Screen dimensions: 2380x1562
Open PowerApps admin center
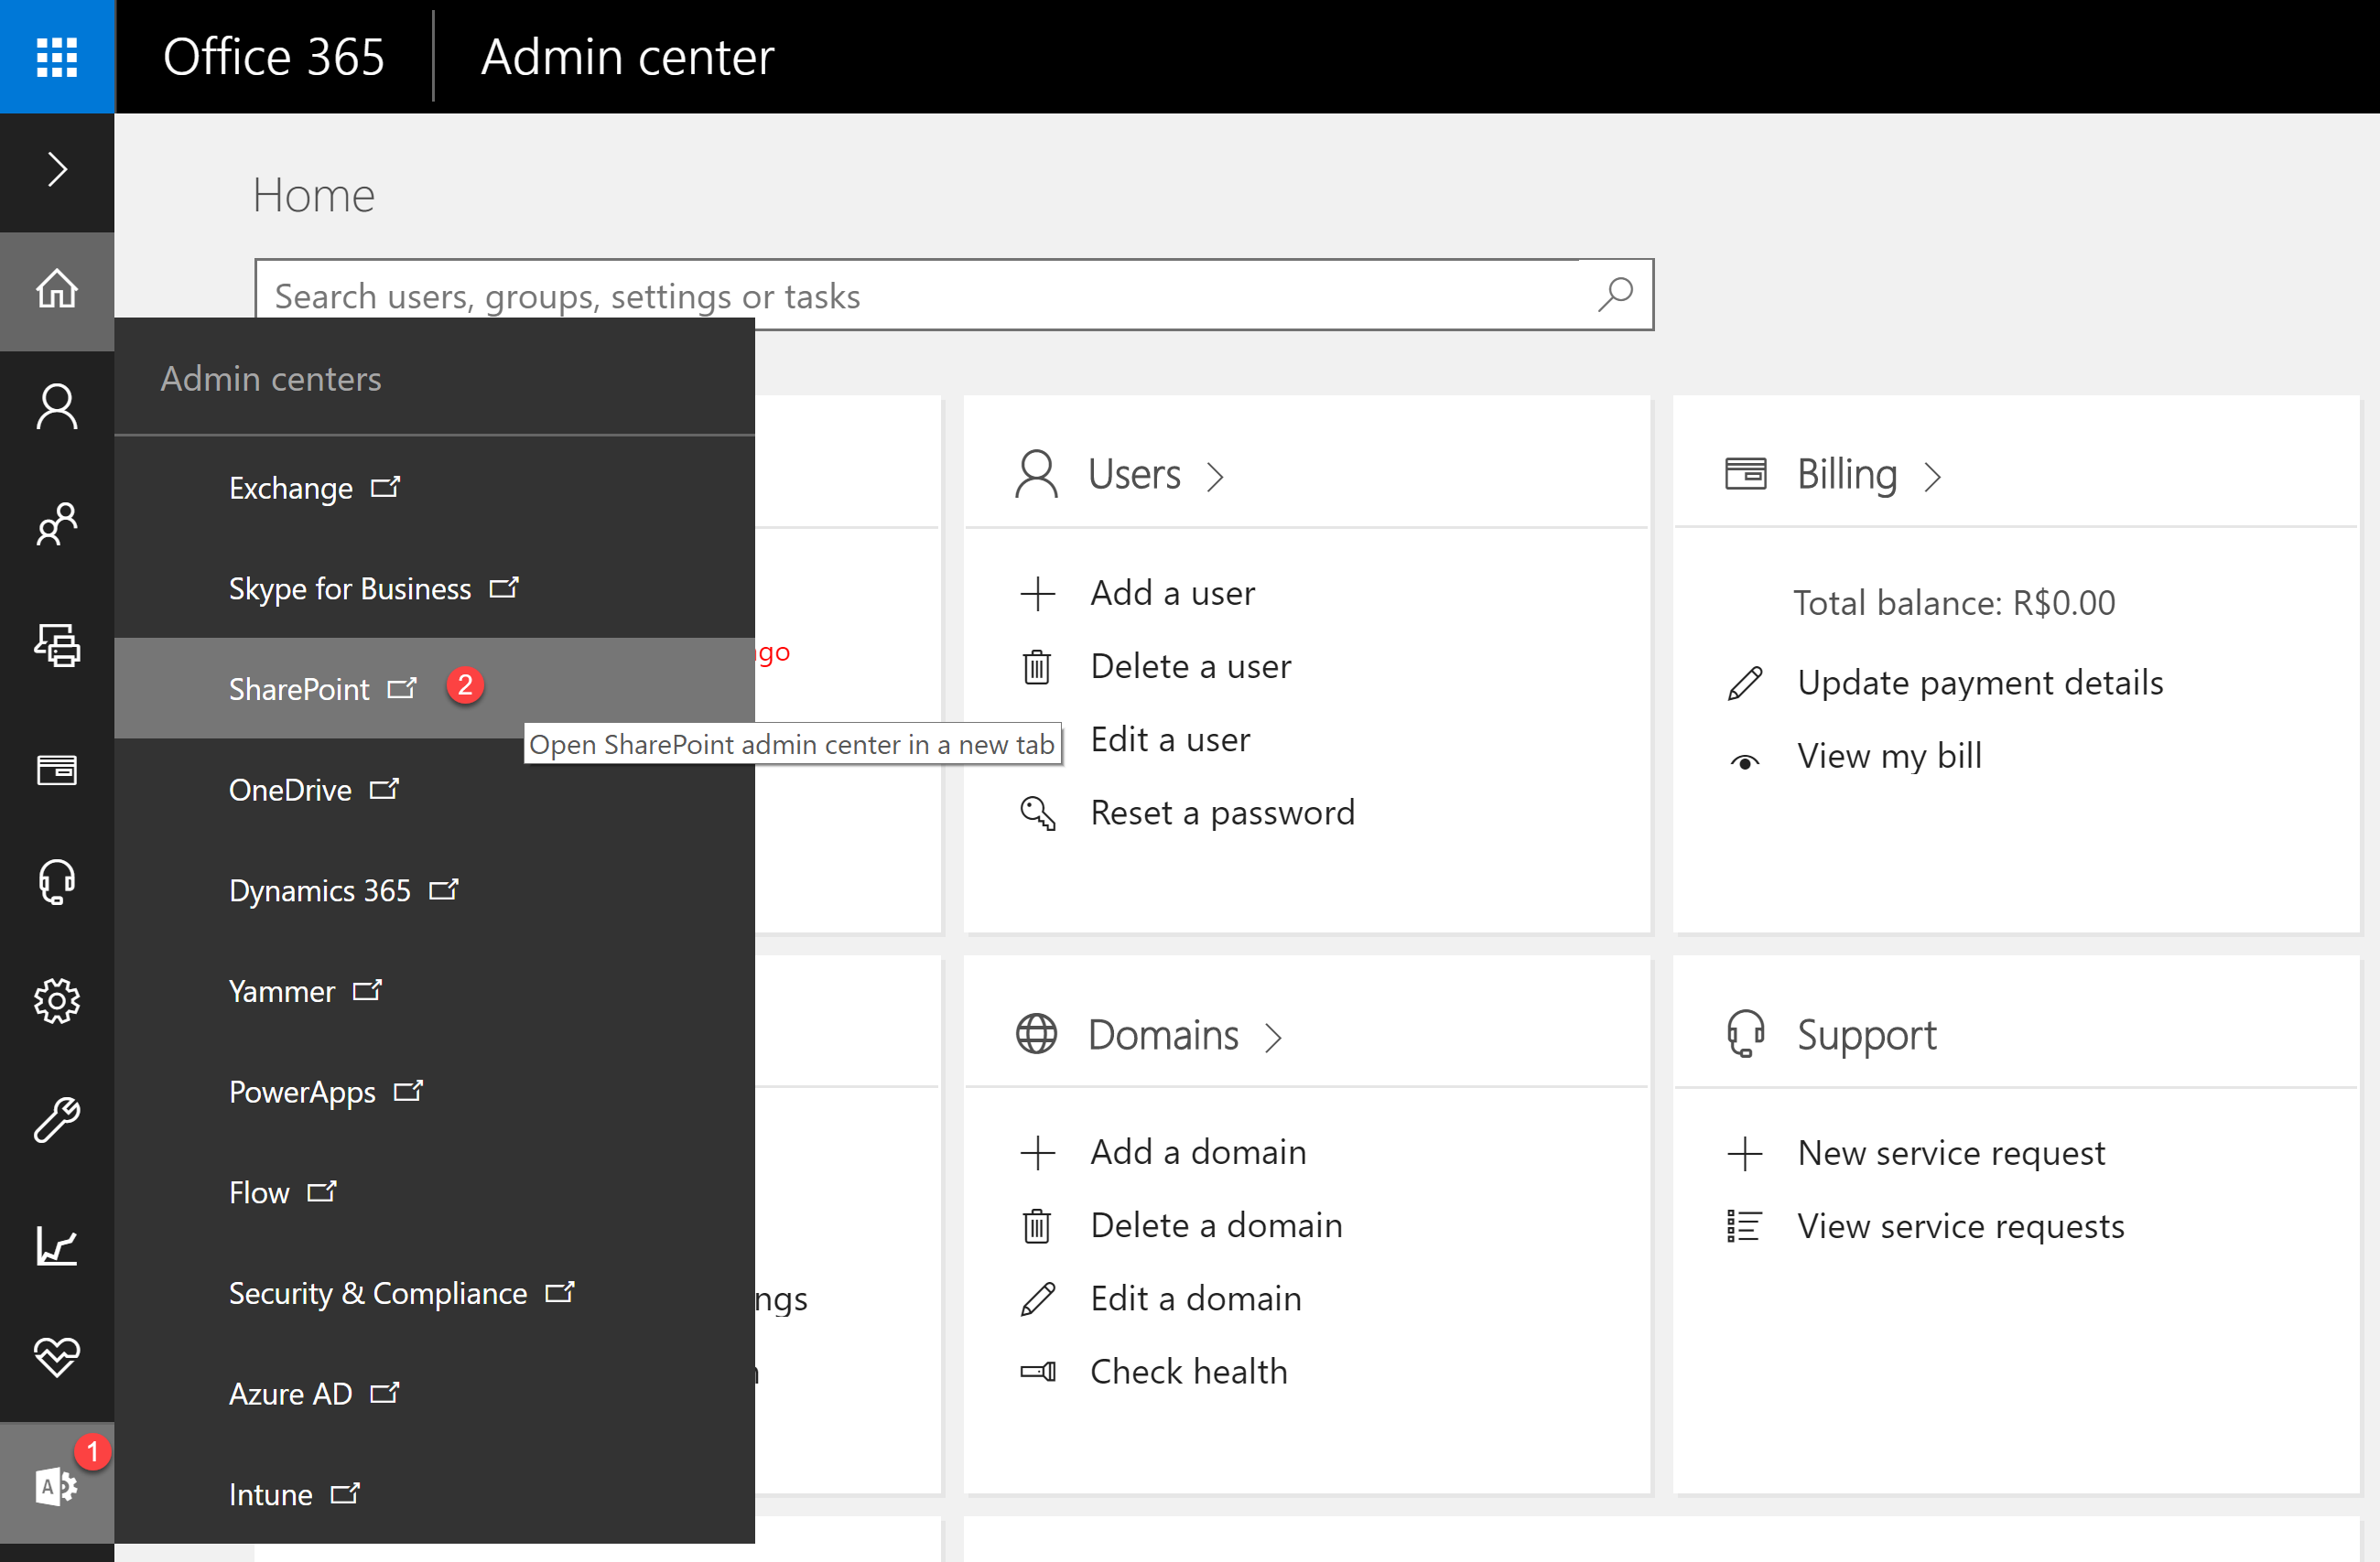[434, 1093]
